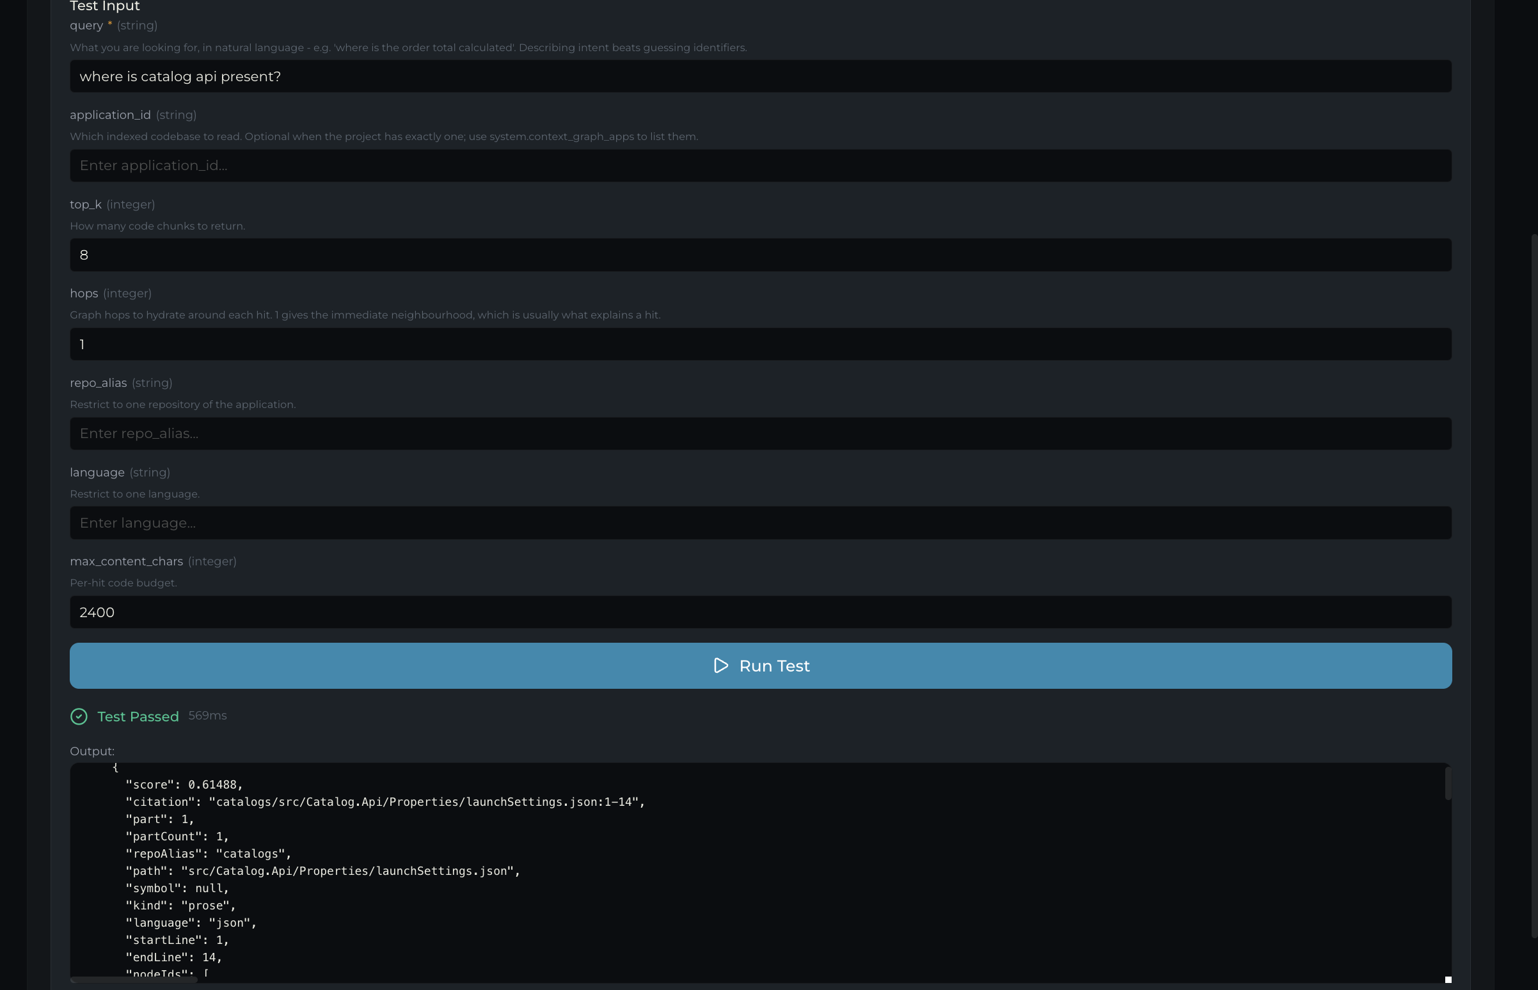Image resolution: width=1538 pixels, height=990 pixels.
Task: Click the "Per-hit code budget." description
Action: click(x=123, y=583)
